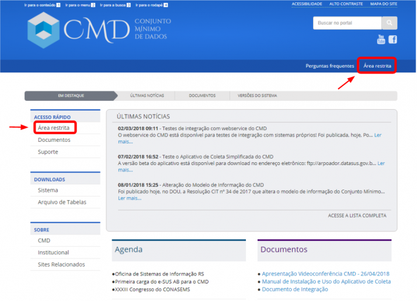Open 'Sites Relacionados' in the Sobre section
Image resolution: width=417 pixels, height=301 pixels.
(x=61, y=264)
